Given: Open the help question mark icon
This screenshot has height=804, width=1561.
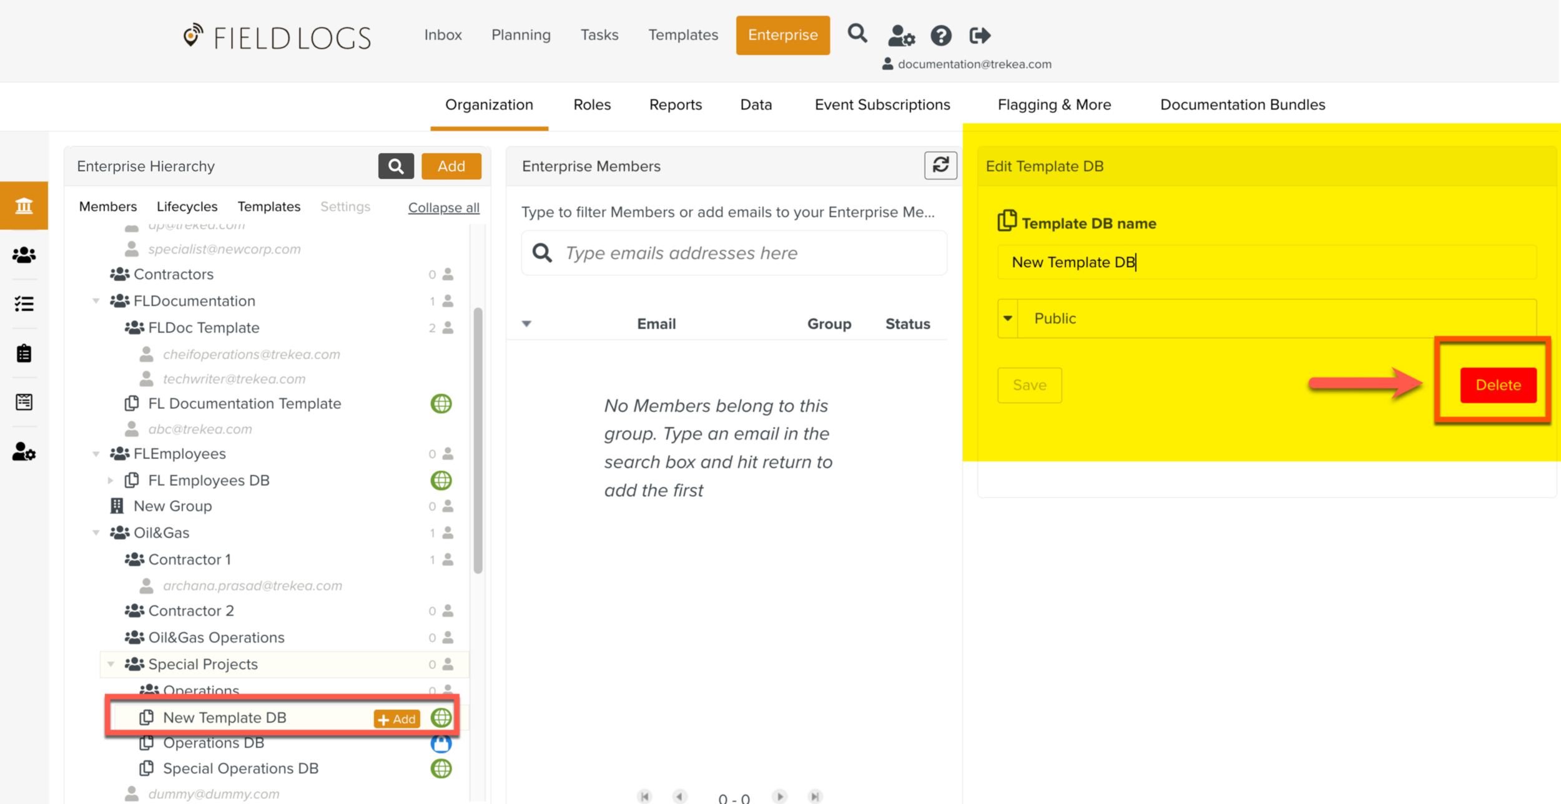Looking at the screenshot, I should tap(940, 36).
